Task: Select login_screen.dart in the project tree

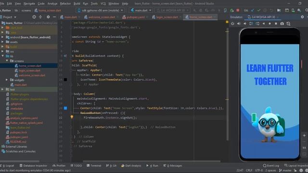Action: pos(29,71)
